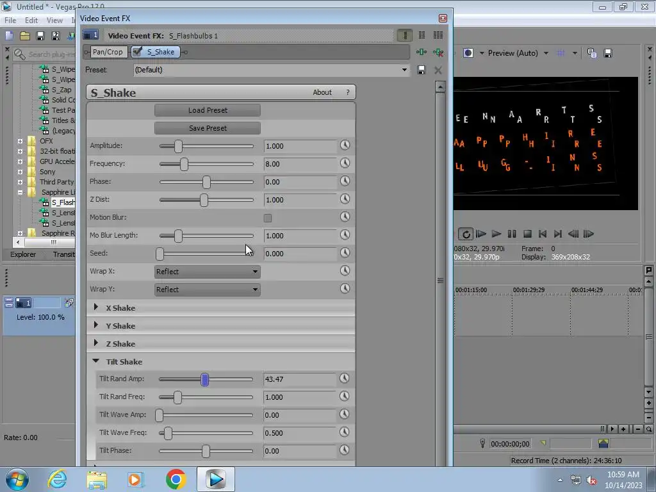This screenshot has width=656, height=492.
Task: Select S_Zap in plug-in tree
Action: (61, 90)
